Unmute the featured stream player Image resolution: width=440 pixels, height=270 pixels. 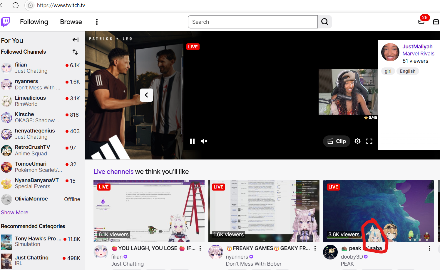tap(204, 141)
